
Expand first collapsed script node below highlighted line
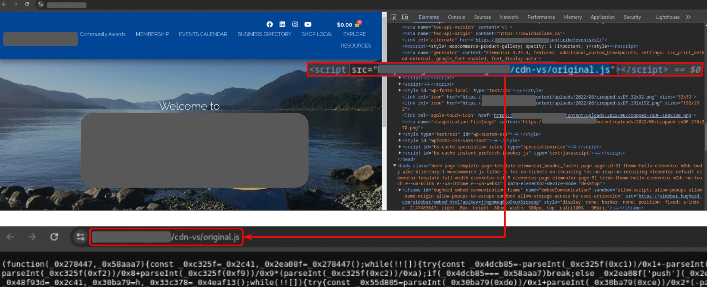tap(400, 78)
